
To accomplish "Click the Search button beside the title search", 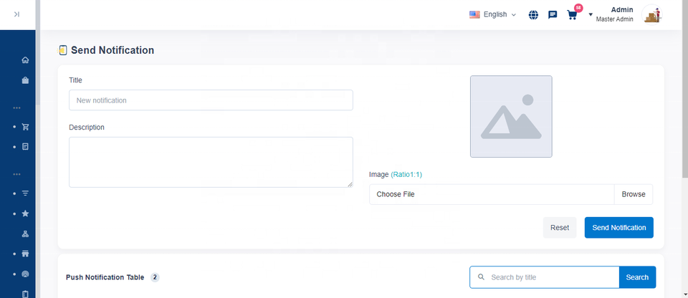I will pyautogui.click(x=637, y=277).
